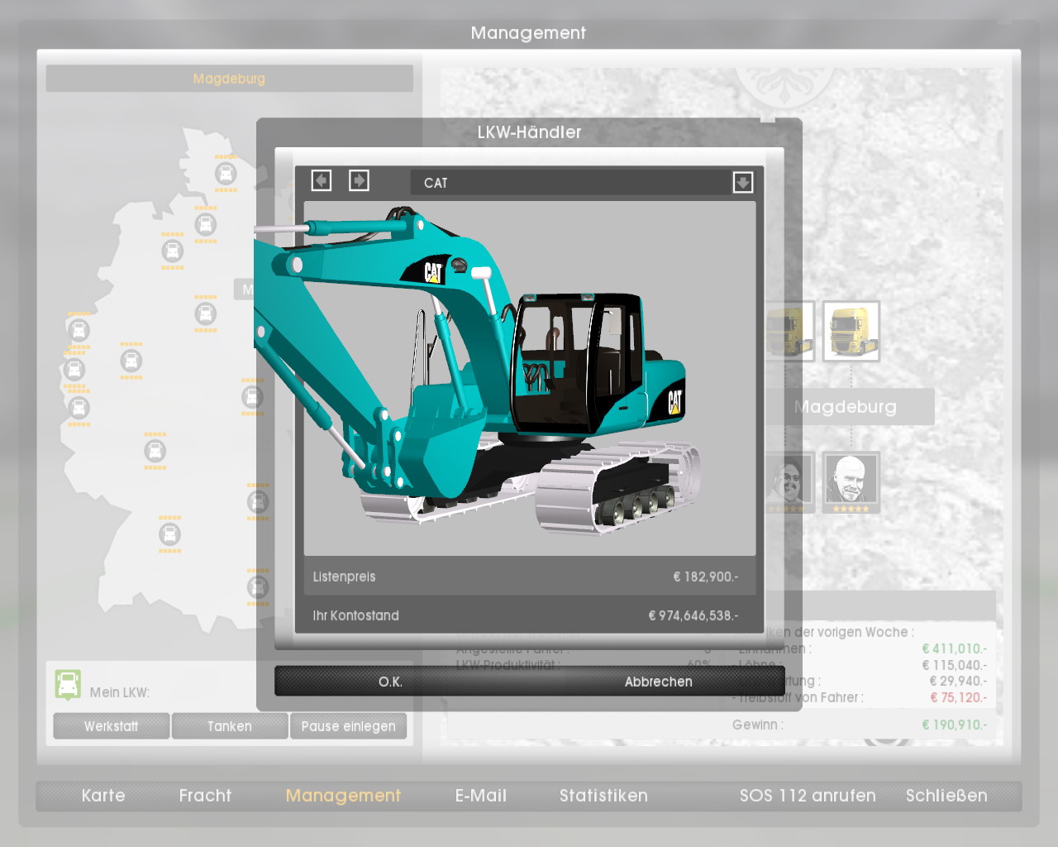Confirm purchase with O.K. button
The width and height of the screenshot is (1058, 847).
[390, 682]
